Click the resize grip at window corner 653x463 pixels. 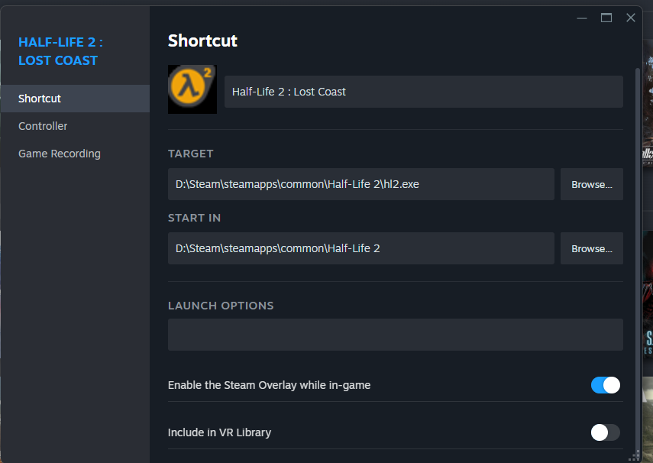pos(634,456)
